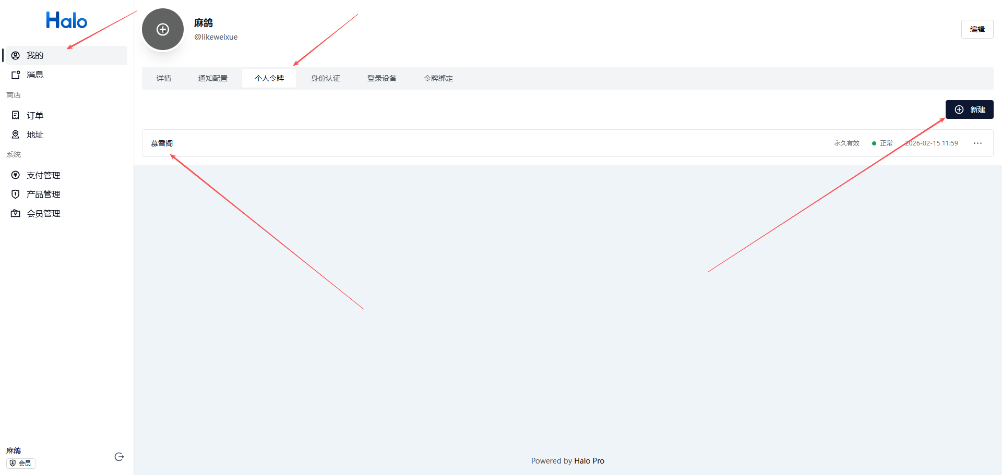Open 会员管理 membership management

click(43, 213)
